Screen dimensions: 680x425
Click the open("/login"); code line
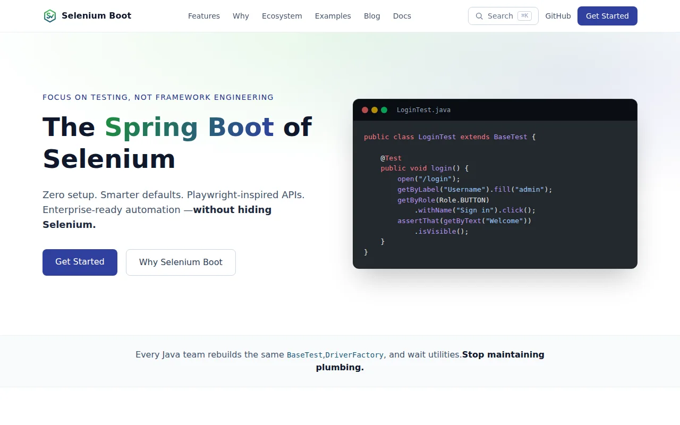click(429, 178)
